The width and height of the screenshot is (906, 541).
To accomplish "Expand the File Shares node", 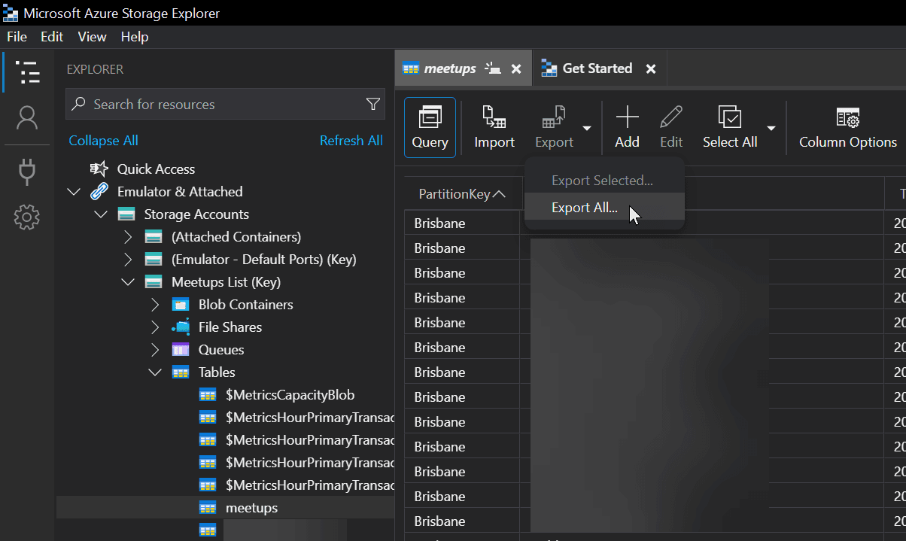I will coord(155,327).
